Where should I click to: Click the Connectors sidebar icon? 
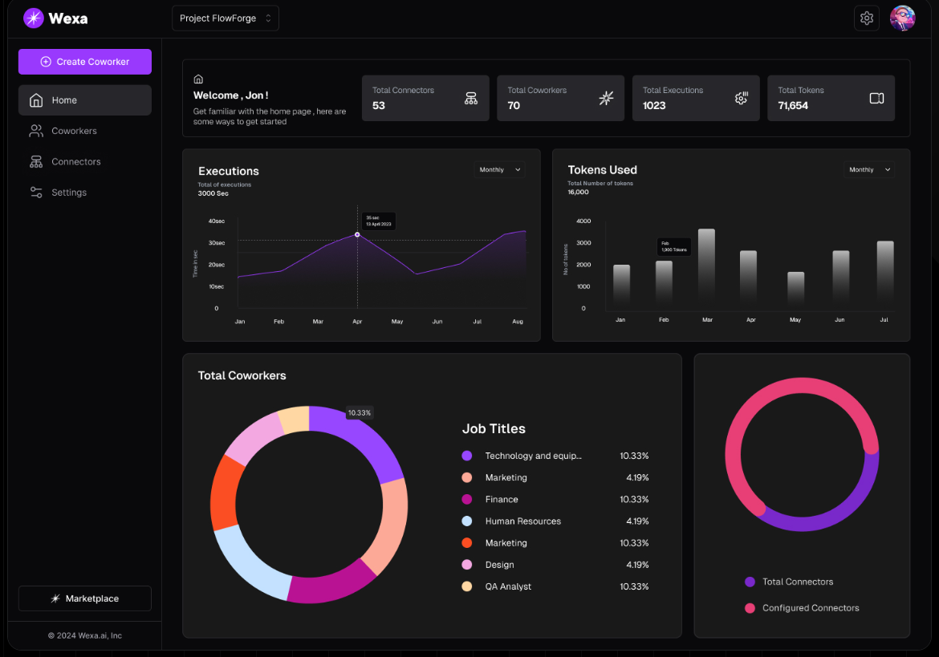pos(36,161)
